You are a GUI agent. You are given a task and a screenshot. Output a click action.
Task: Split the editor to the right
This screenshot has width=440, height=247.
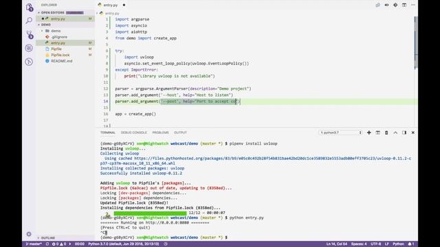pos(404,5)
